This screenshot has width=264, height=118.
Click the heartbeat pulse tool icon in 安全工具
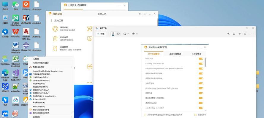coord(90,66)
